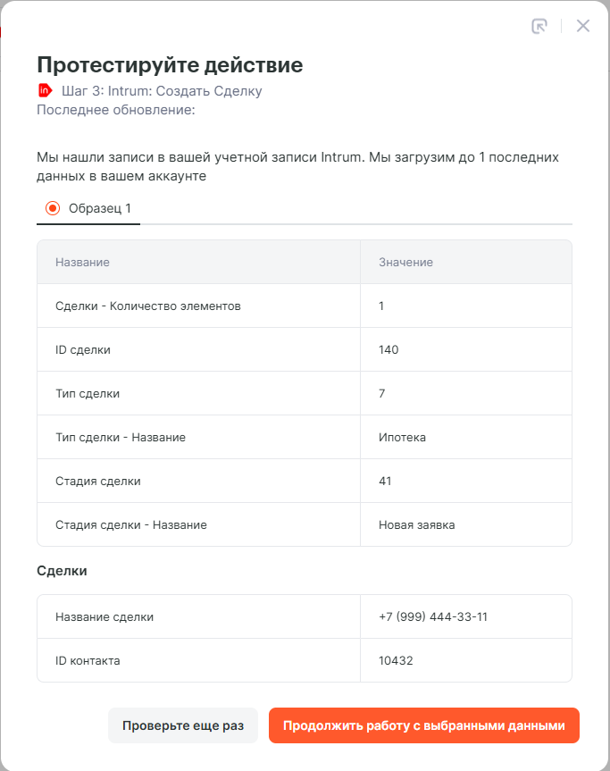This screenshot has width=610, height=771.
Task: Click the phone number +7 (999) 444-33-11
Action: 432,616
